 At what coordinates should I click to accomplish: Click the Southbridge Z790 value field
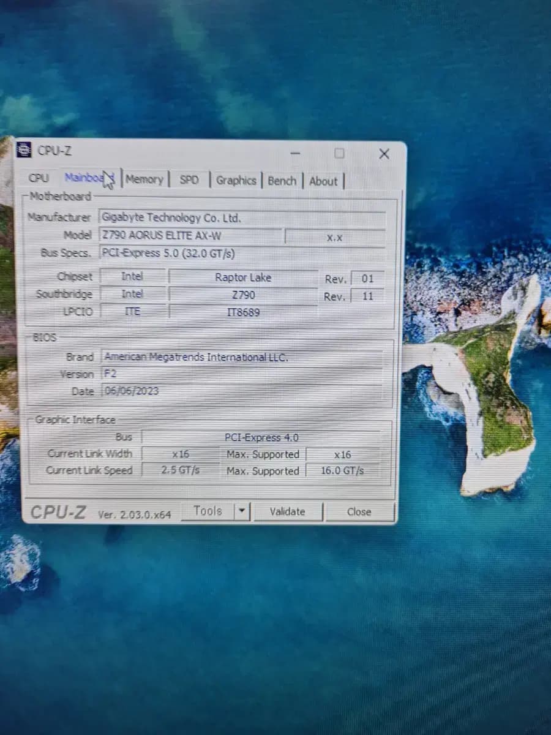[x=243, y=295]
